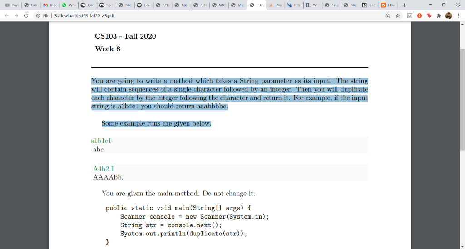Bookmark this page with the star
Image resolution: width=465 pixels, height=249 pixels.
(398, 16)
